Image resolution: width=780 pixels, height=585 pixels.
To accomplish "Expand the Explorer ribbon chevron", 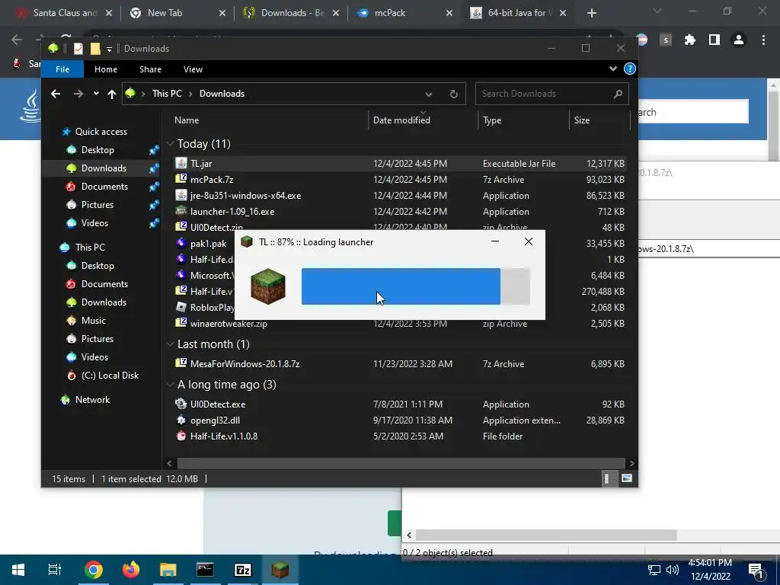I will 613,69.
